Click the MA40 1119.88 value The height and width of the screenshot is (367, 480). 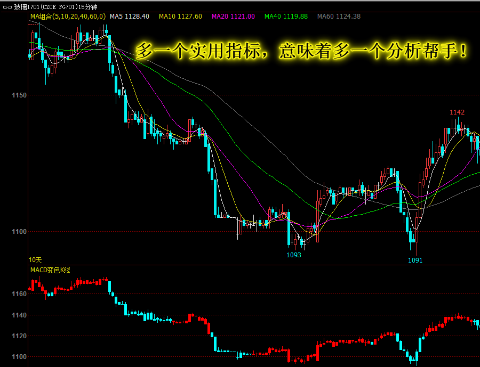coord(286,17)
